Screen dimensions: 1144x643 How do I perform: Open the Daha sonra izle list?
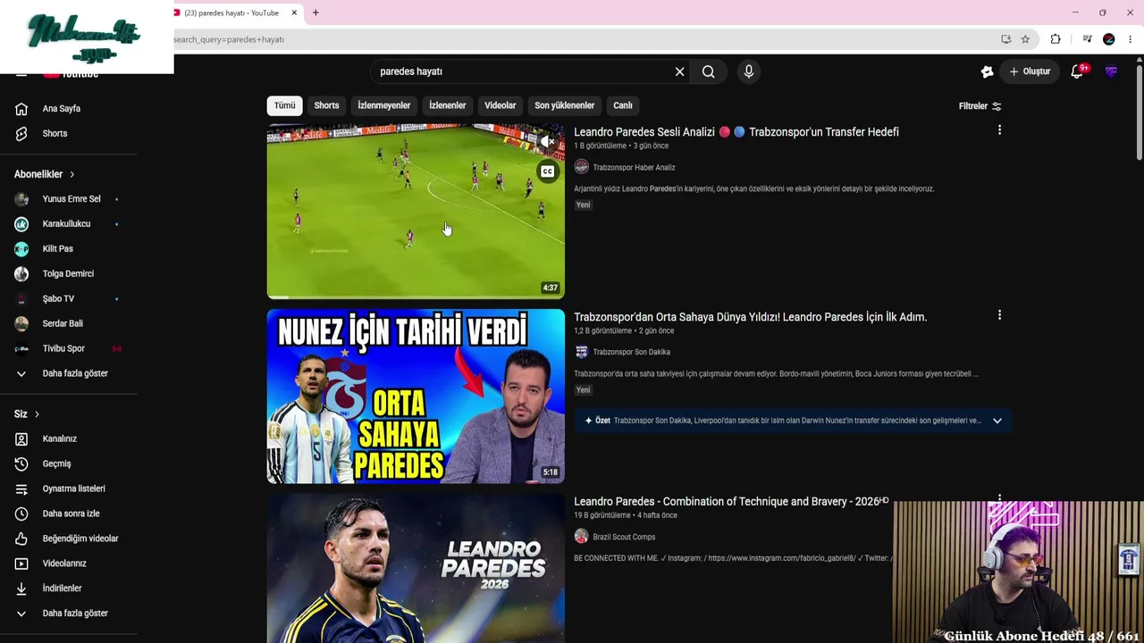point(71,514)
